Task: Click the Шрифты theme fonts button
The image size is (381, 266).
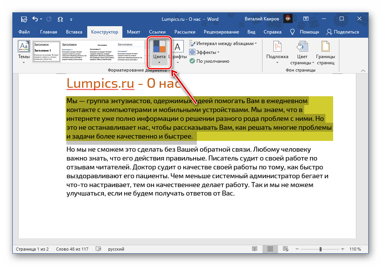Action: [x=178, y=53]
